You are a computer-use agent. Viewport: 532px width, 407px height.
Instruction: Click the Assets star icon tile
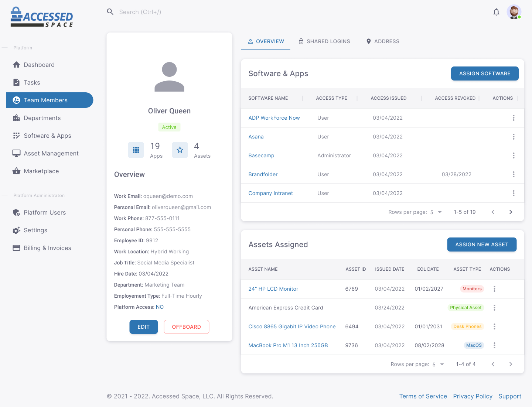point(180,150)
